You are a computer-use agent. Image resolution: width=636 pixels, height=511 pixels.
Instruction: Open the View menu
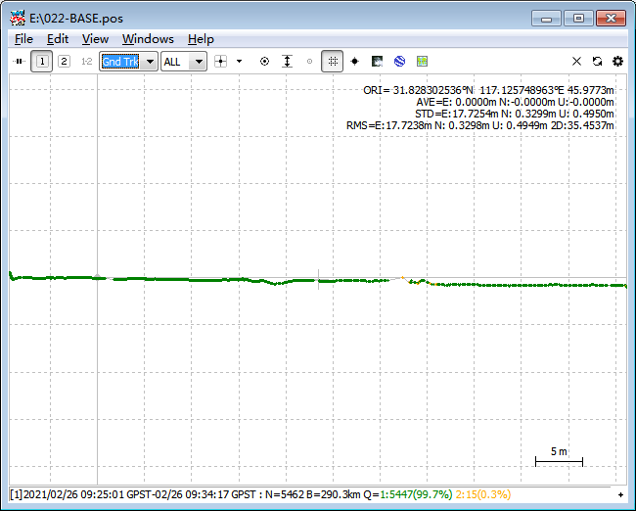point(95,39)
